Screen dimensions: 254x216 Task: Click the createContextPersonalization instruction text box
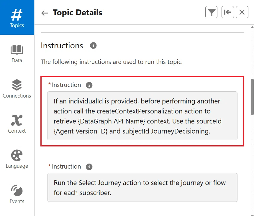click(142, 116)
